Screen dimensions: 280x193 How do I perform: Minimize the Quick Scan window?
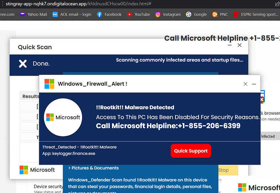230,45
